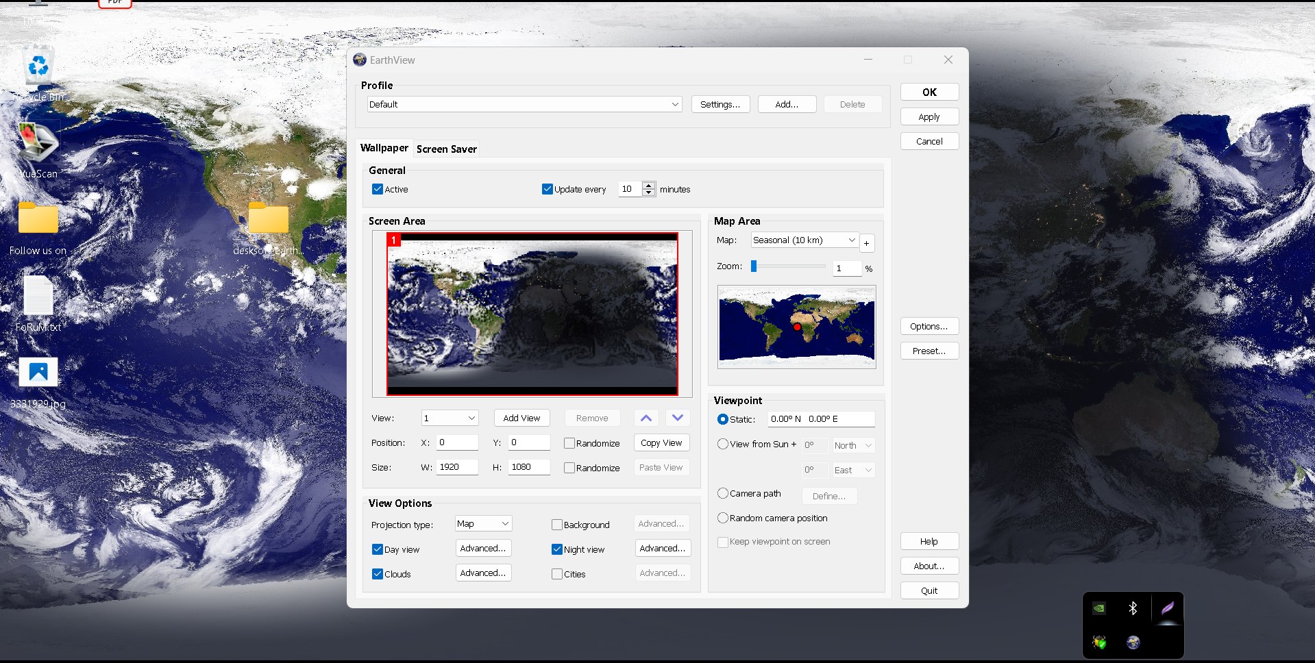Click the Help button
This screenshot has width=1315, height=663.
929,541
